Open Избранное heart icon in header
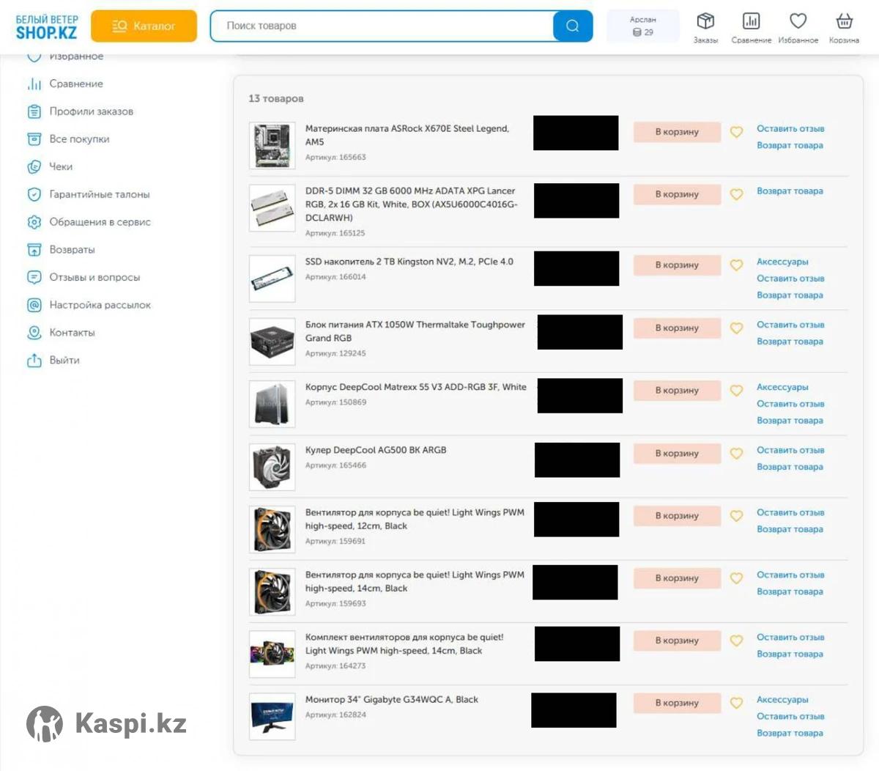The width and height of the screenshot is (879, 771). point(798,22)
